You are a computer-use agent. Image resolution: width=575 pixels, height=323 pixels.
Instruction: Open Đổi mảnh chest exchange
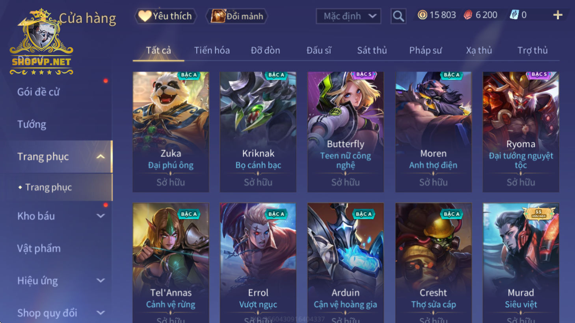point(237,16)
